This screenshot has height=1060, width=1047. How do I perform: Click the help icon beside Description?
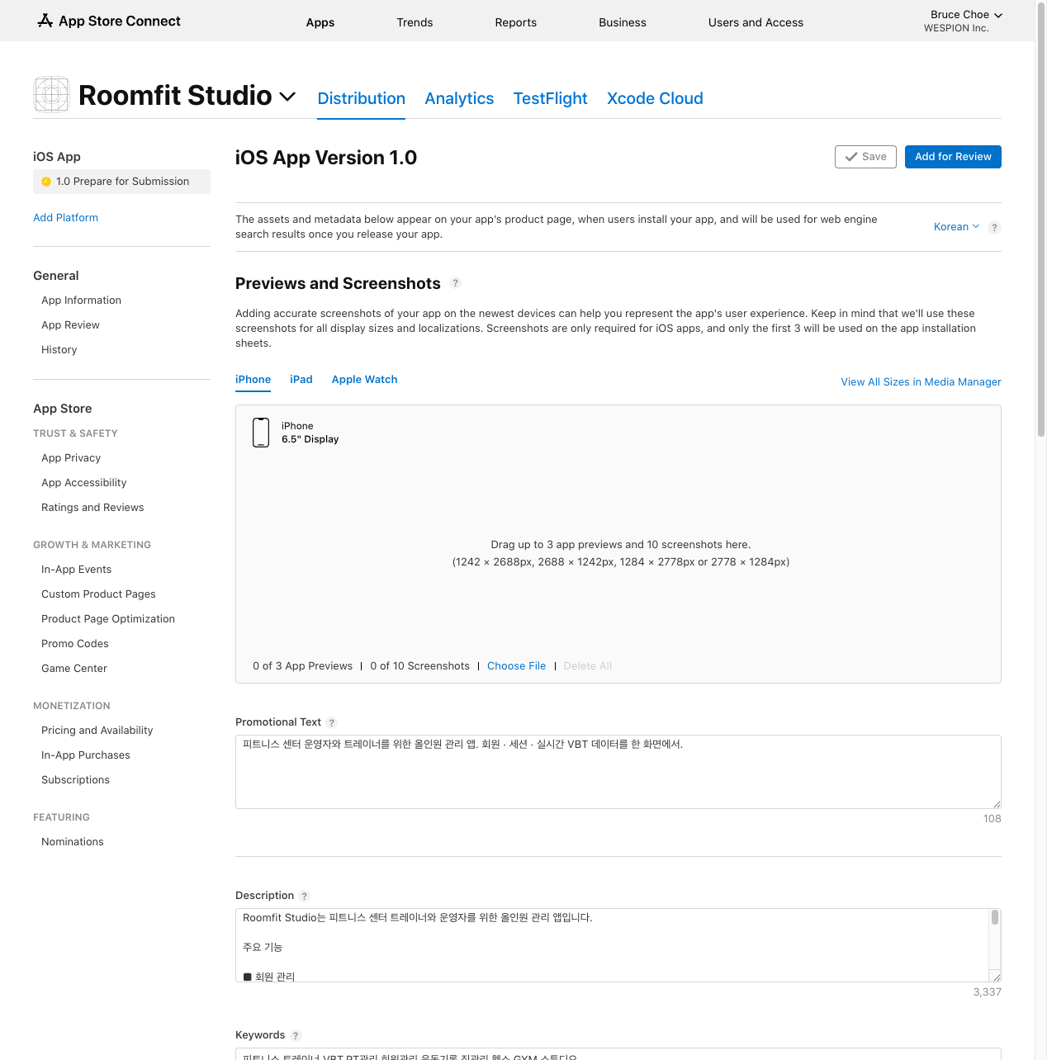tap(305, 897)
